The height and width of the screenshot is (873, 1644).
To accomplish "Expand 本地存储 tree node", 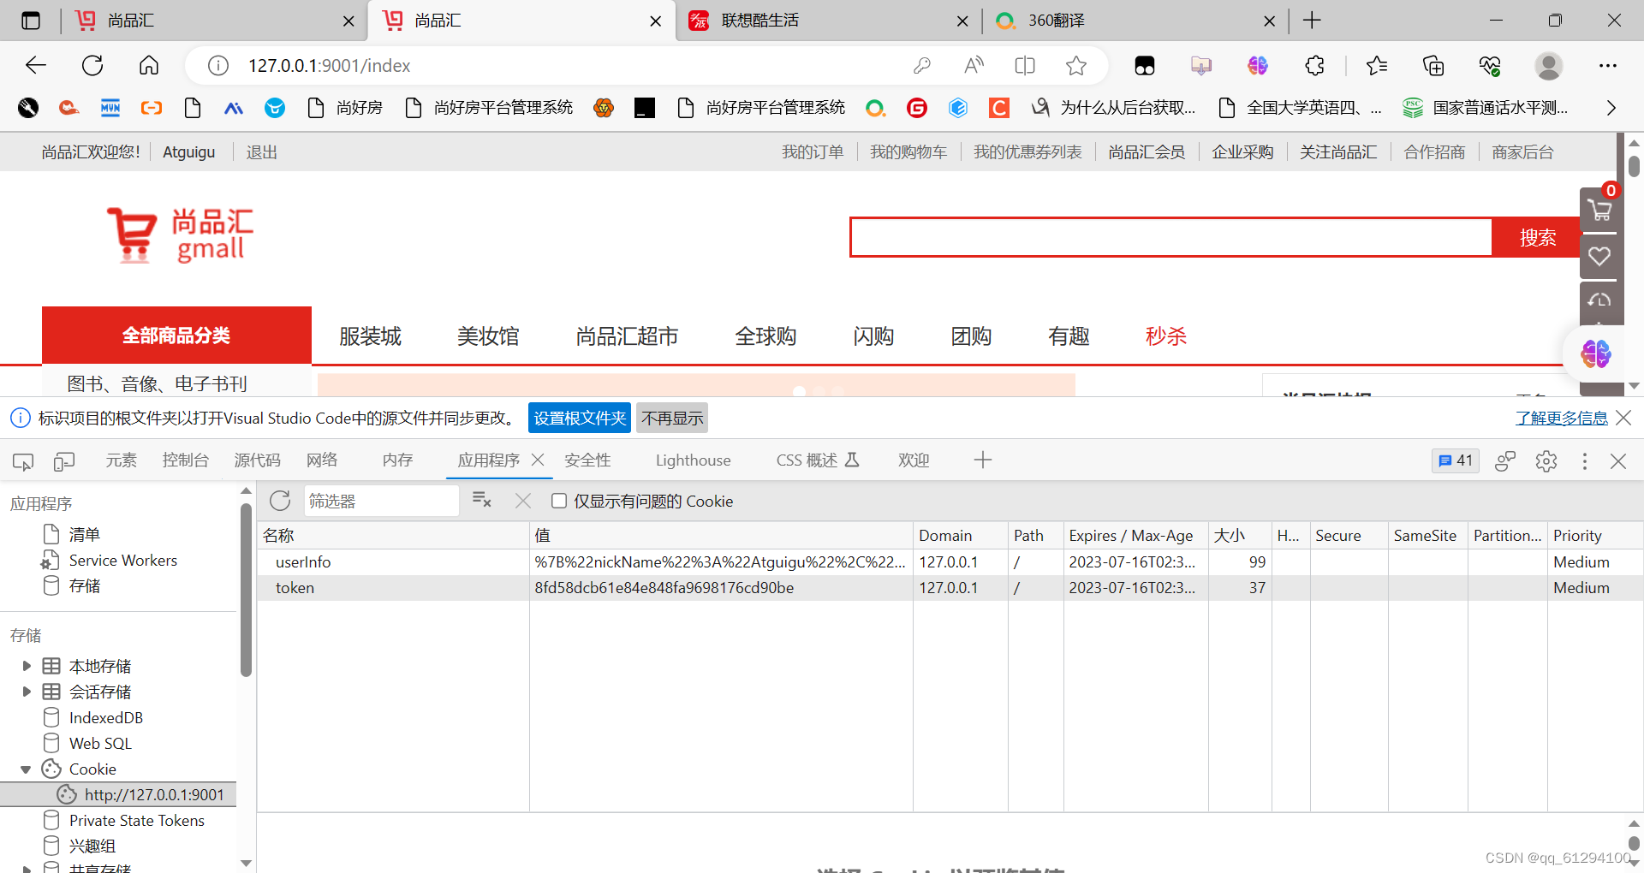I will point(27,666).
